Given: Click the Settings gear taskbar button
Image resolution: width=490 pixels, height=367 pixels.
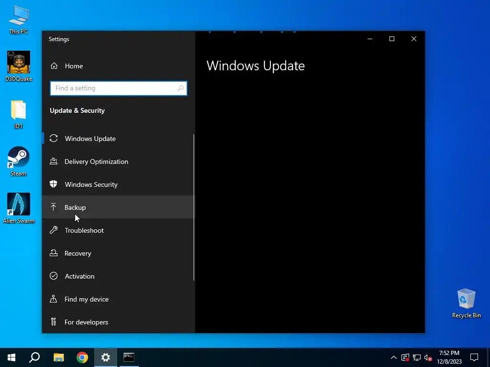Looking at the screenshot, I should (x=106, y=357).
